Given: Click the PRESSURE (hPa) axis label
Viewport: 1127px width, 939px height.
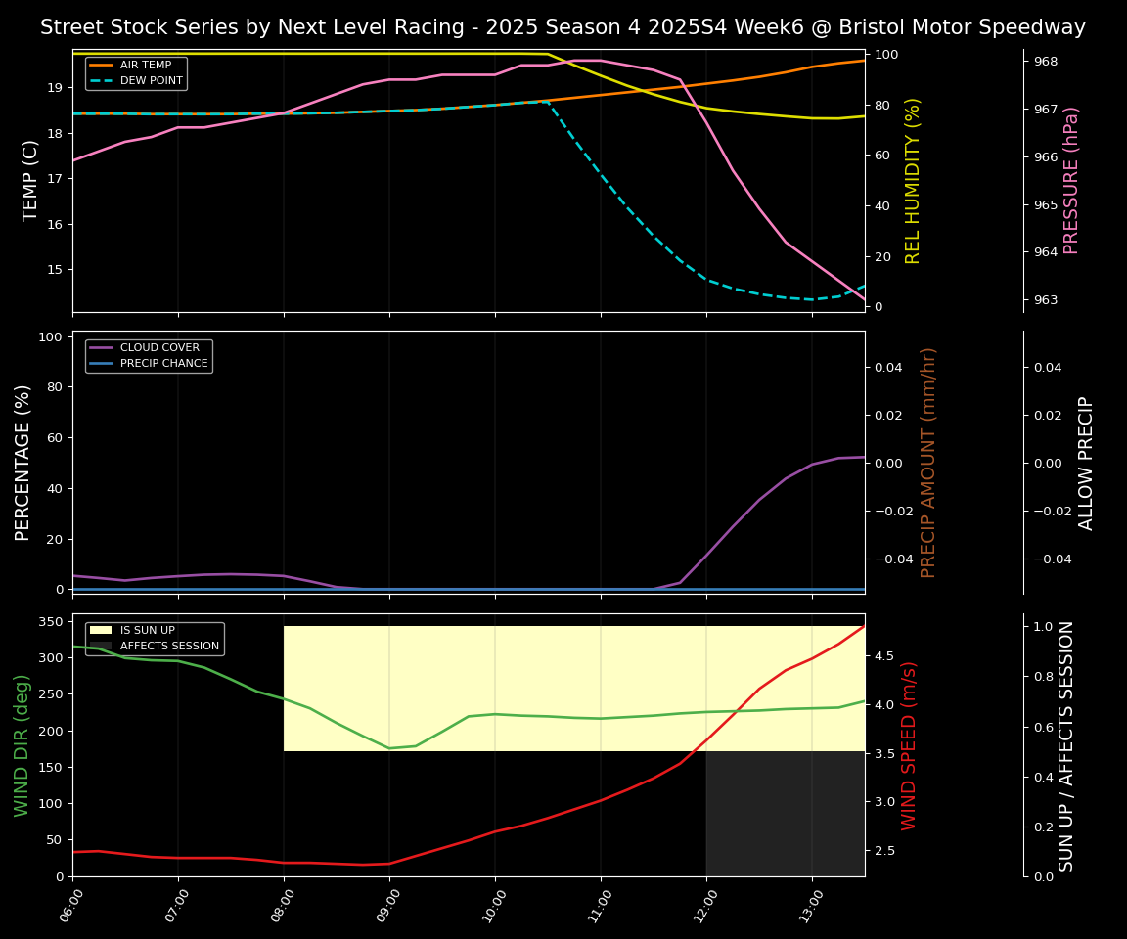Looking at the screenshot, I should tap(1071, 180).
